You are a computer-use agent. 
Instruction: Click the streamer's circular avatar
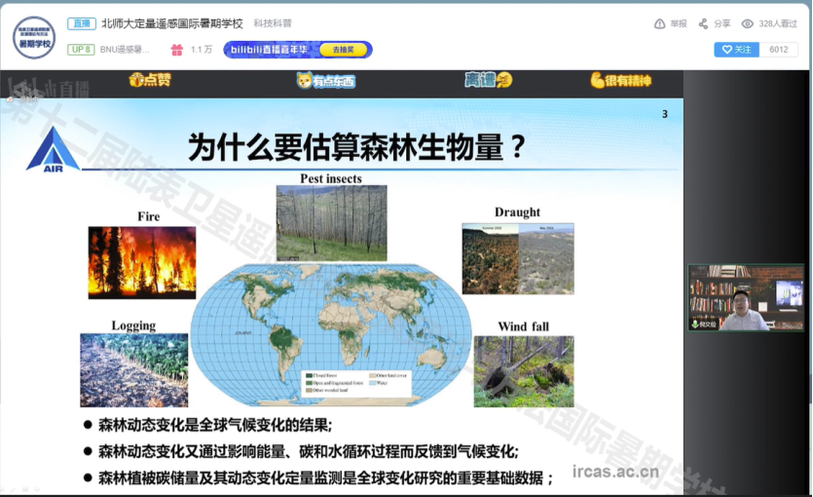[34, 36]
